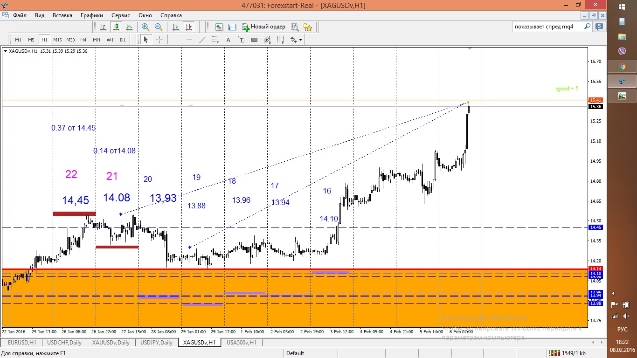Expand the XAGUSDv chart title triangle
Image resolution: width=637 pixels, height=358 pixels.
[6, 51]
